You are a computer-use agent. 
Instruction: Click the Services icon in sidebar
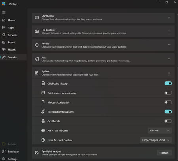click(x=4, y=35)
